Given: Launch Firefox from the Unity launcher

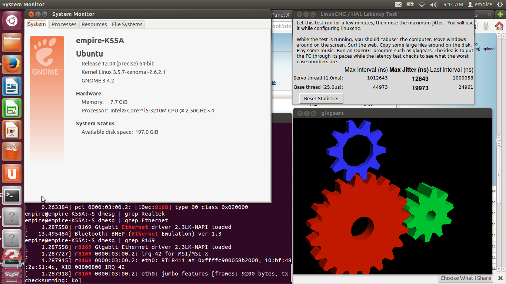Looking at the screenshot, I should coord(12,64).
